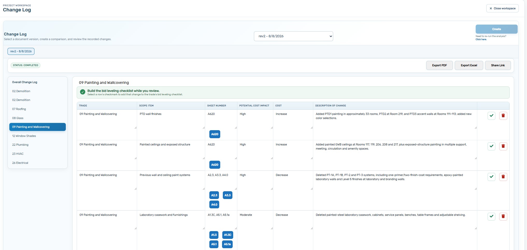
Task: Edit cost 'Increase' in PTD wall finishes row
Action: pyautogui.click(x=293, y=120)
